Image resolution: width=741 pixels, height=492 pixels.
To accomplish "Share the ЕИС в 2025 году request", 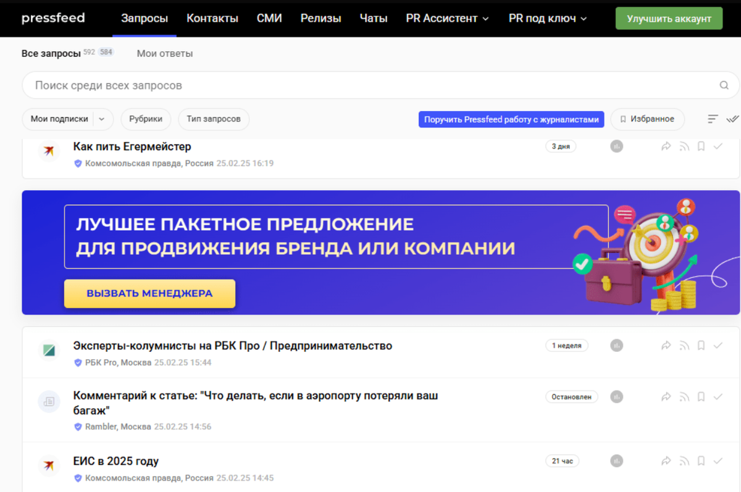I will tap(666, 461).
